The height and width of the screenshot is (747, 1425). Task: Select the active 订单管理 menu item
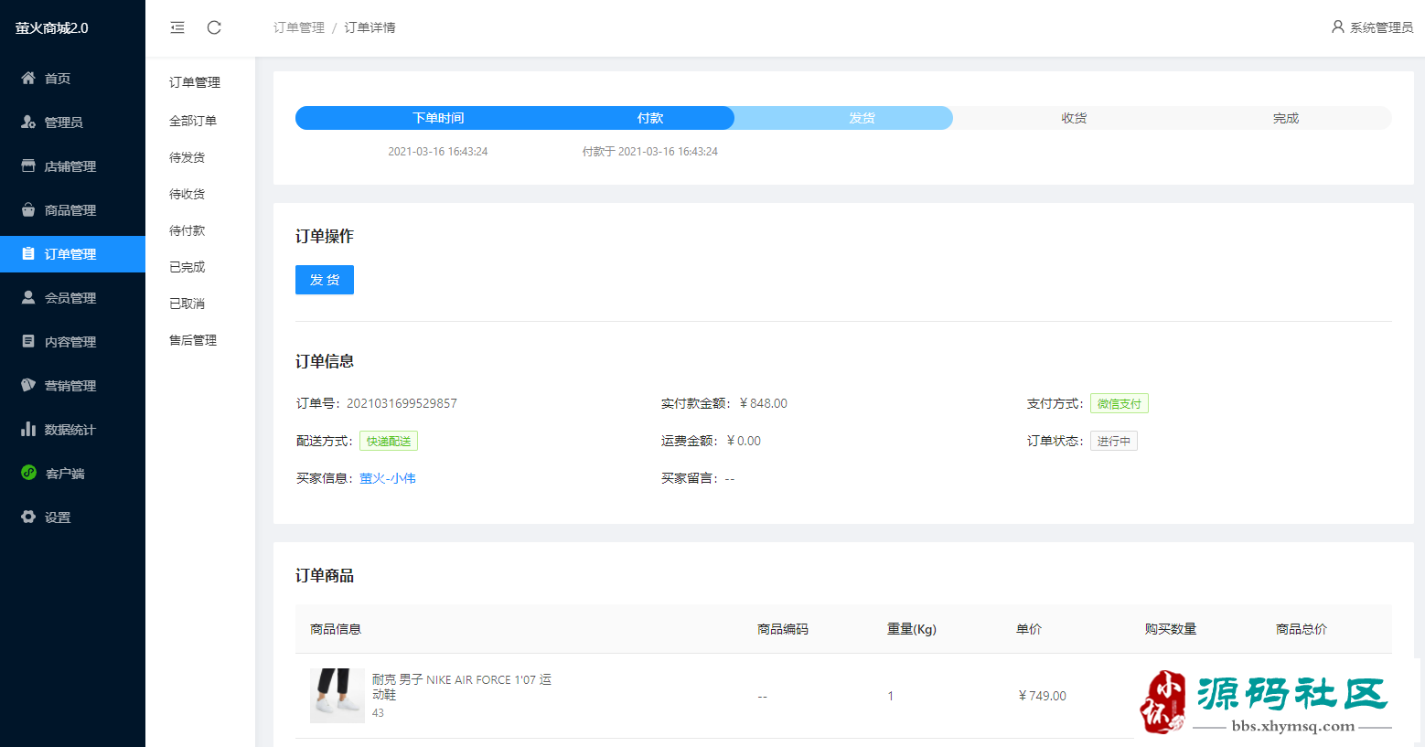[72, 254]
